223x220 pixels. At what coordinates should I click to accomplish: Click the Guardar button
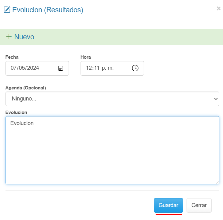(x=168, y=205)
